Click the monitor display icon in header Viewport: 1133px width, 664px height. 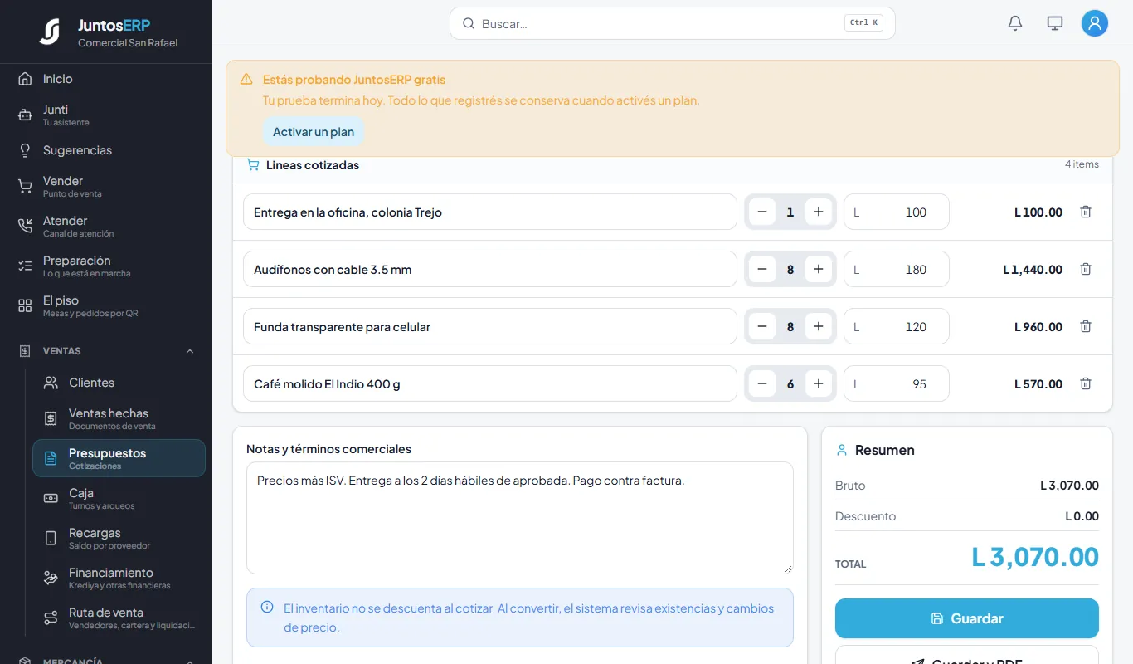point(1055,23)
